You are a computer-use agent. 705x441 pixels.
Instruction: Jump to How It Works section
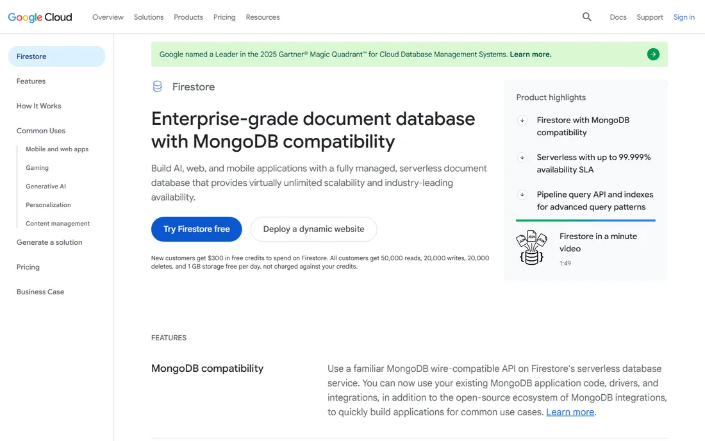coord(38,106)
